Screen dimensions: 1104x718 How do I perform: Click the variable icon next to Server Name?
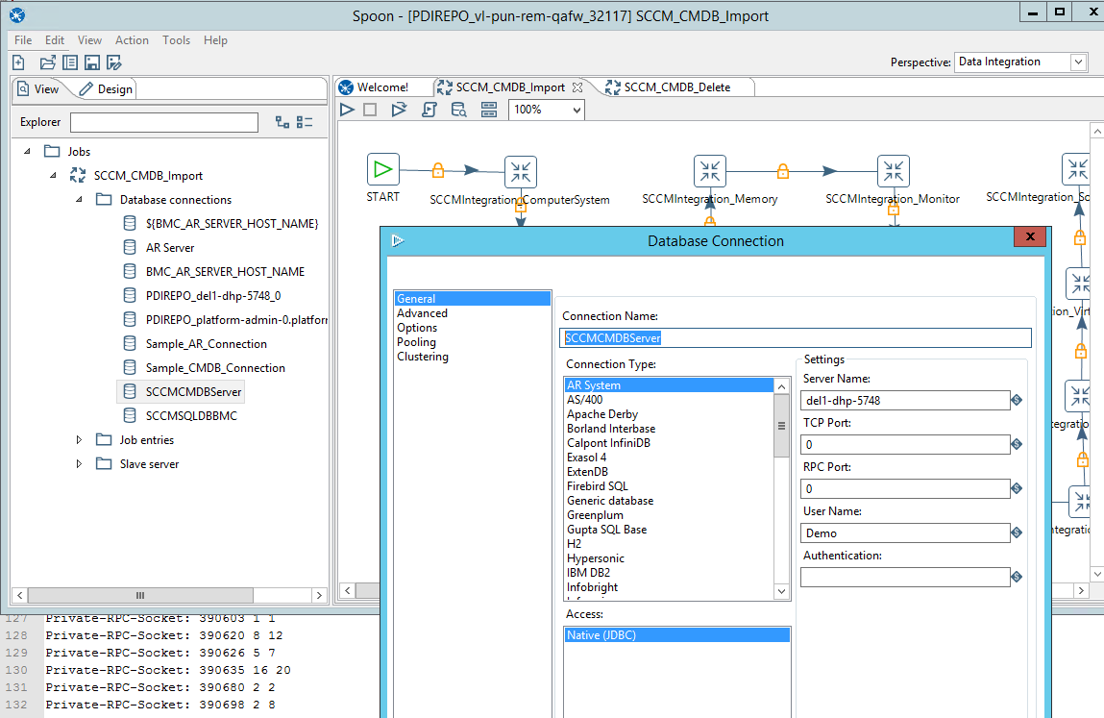click(1017, 400)
